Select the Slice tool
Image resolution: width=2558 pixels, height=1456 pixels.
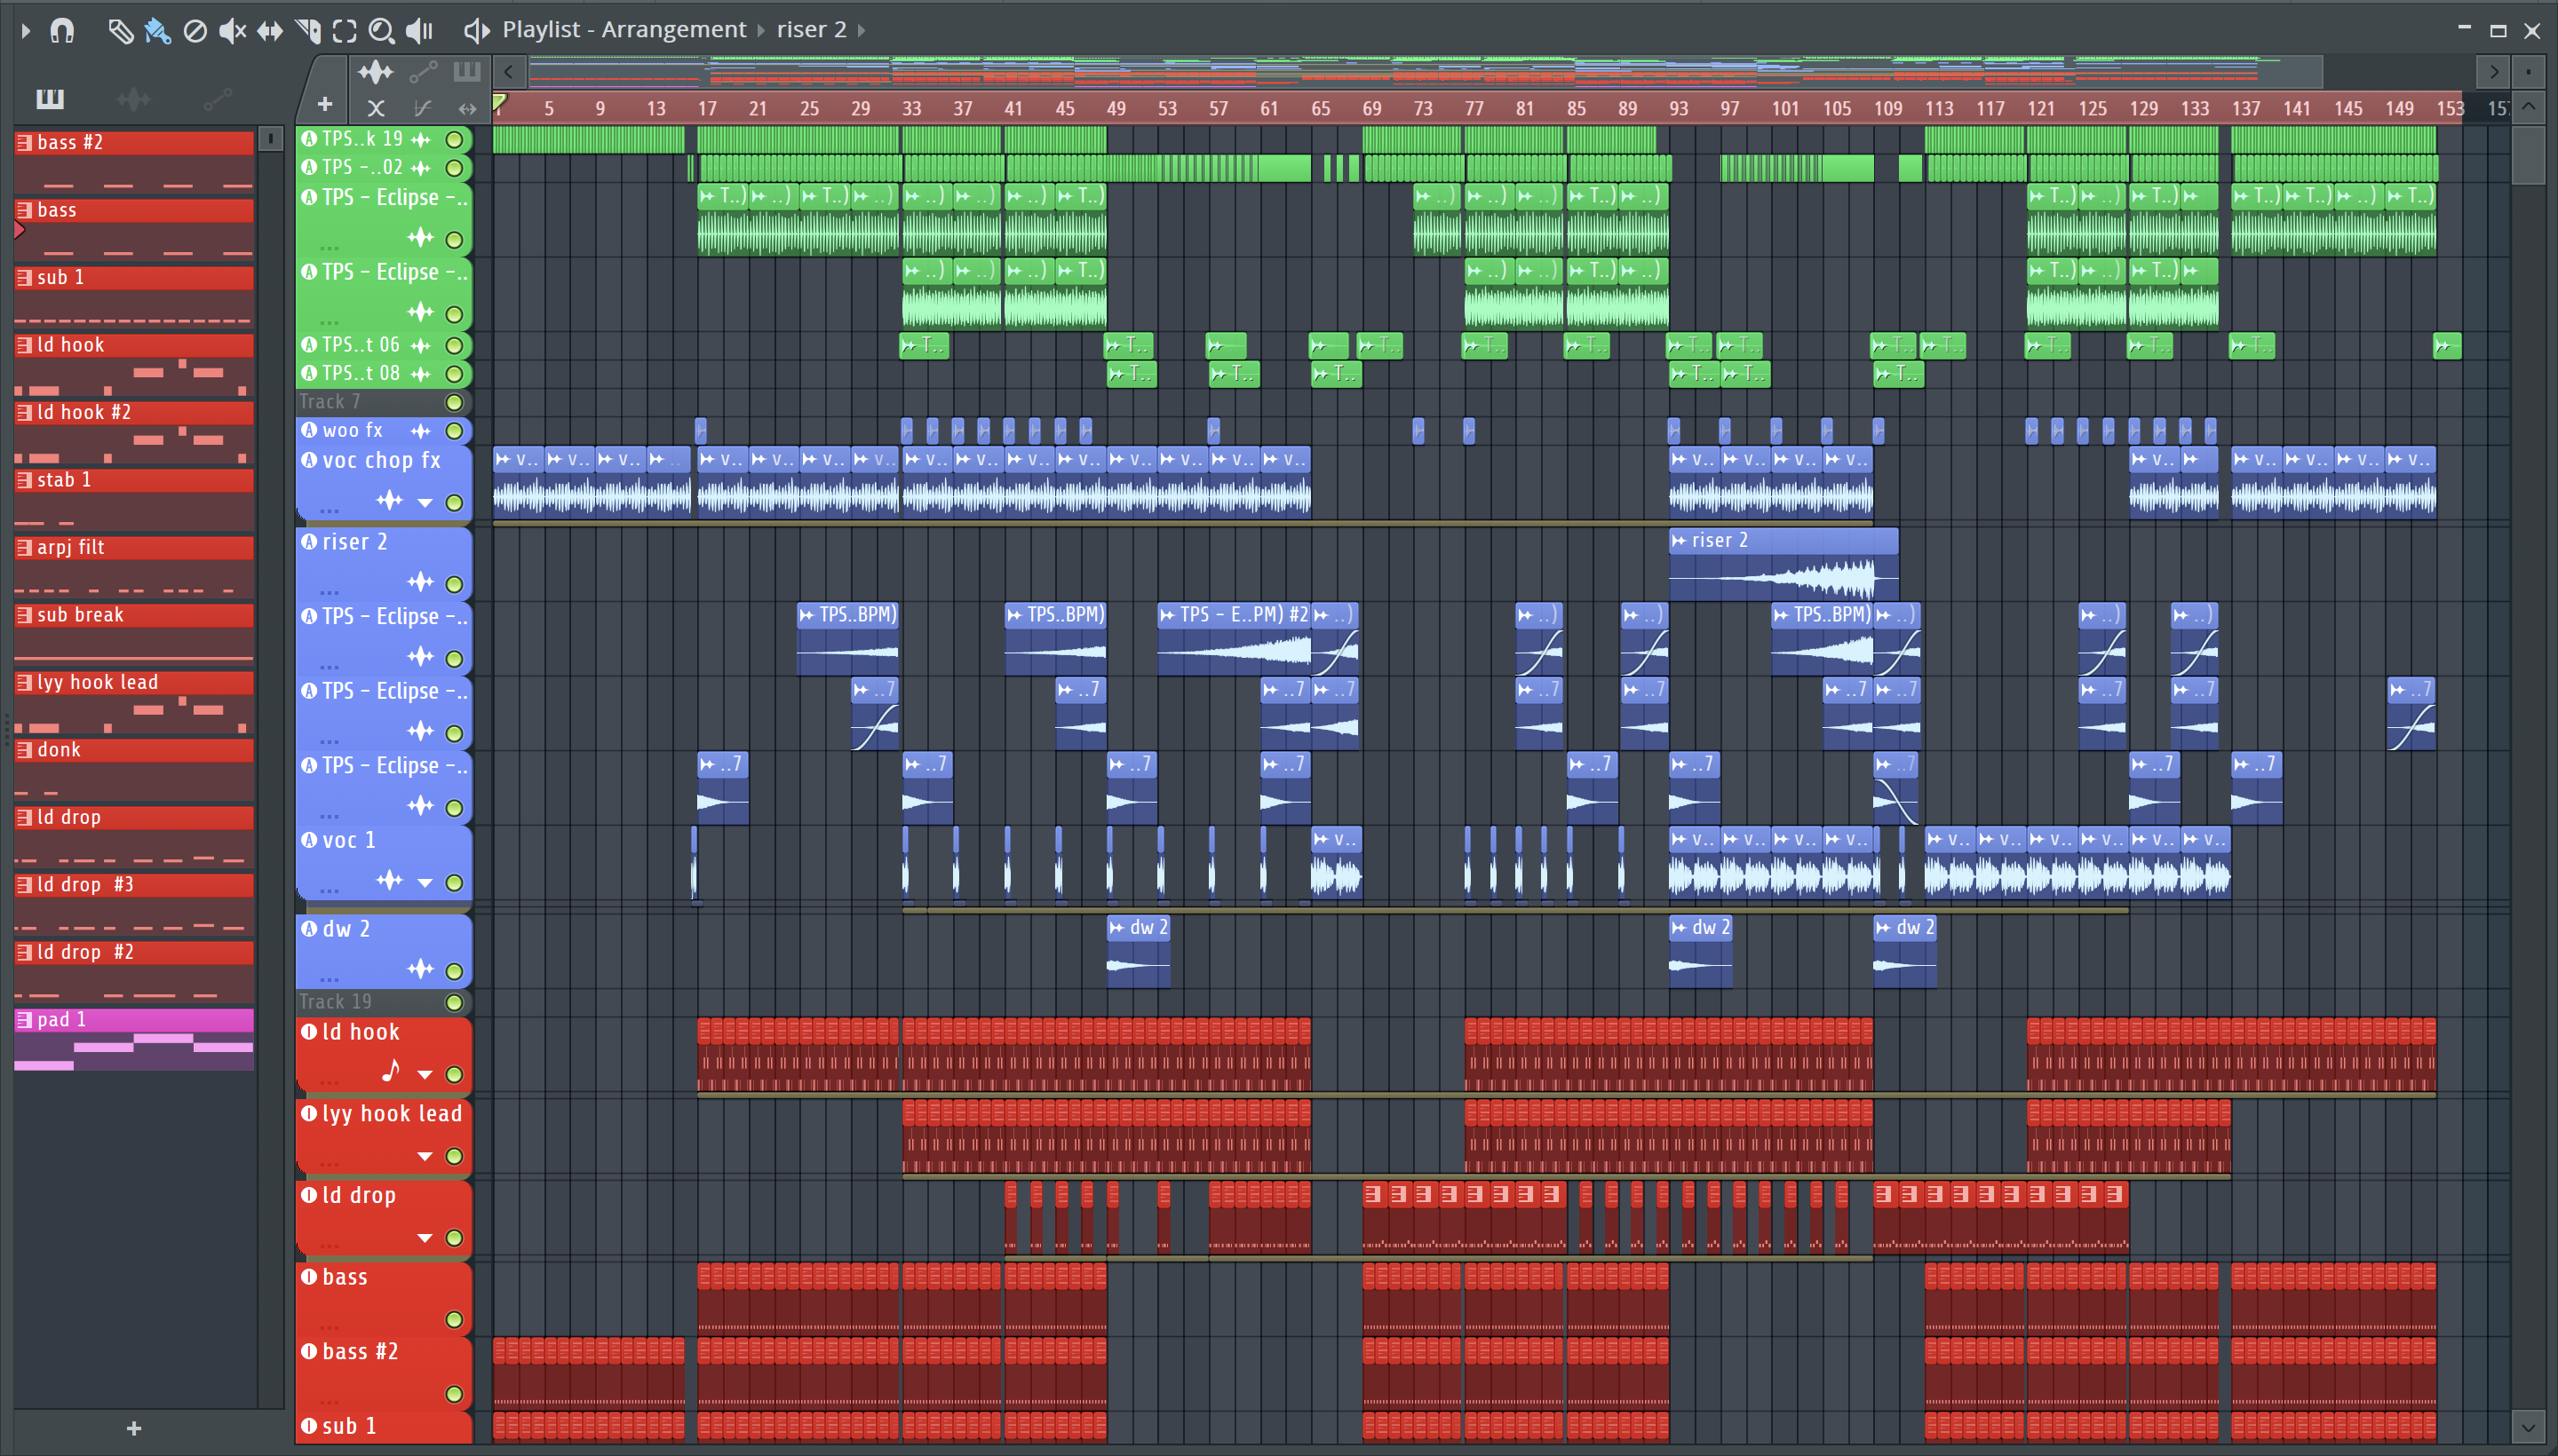tap(308, 31)
